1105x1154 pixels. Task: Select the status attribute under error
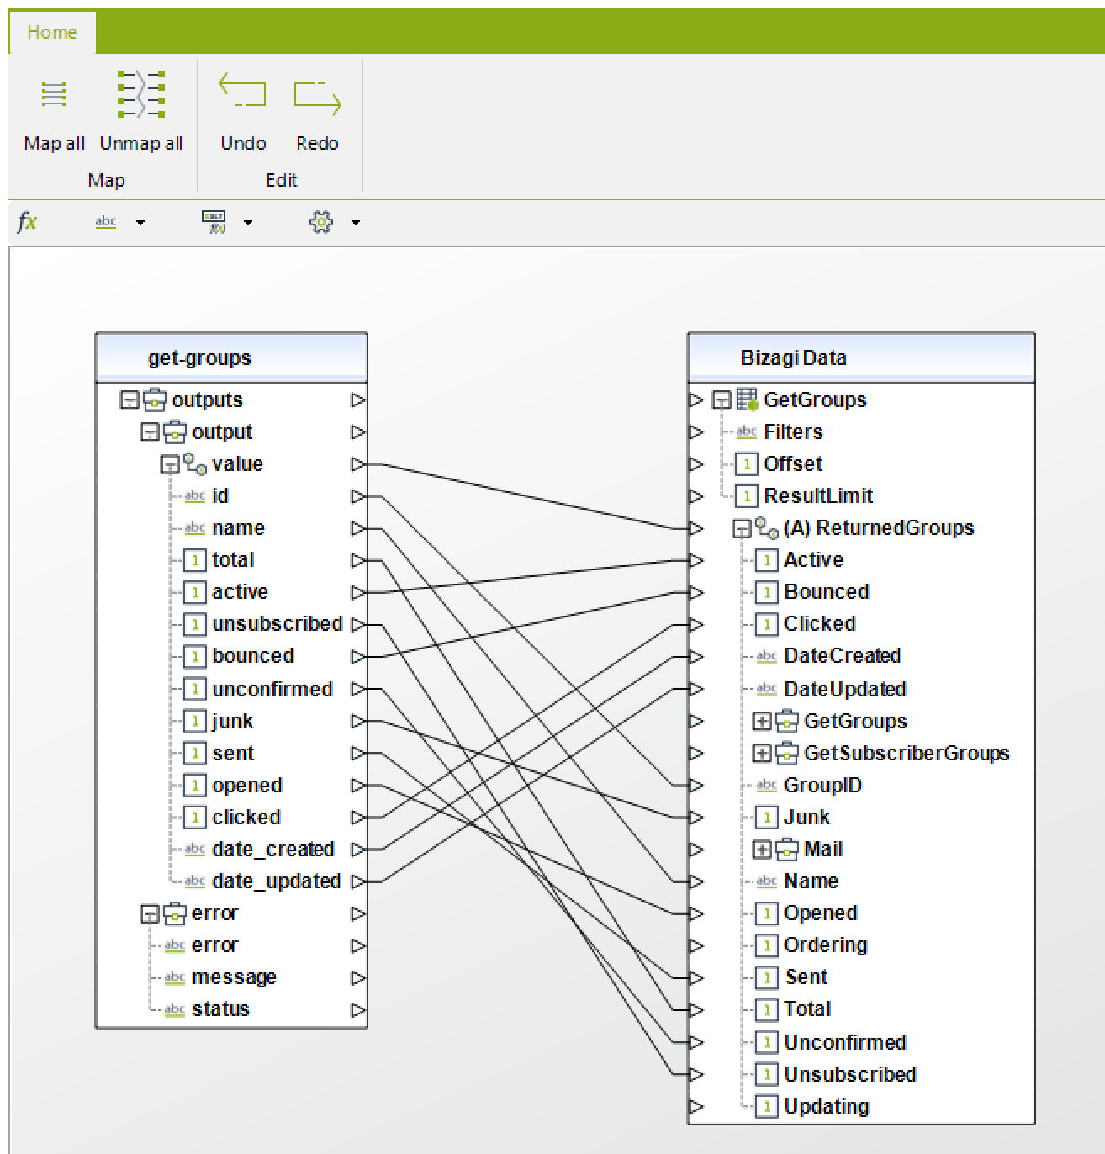220,1008
